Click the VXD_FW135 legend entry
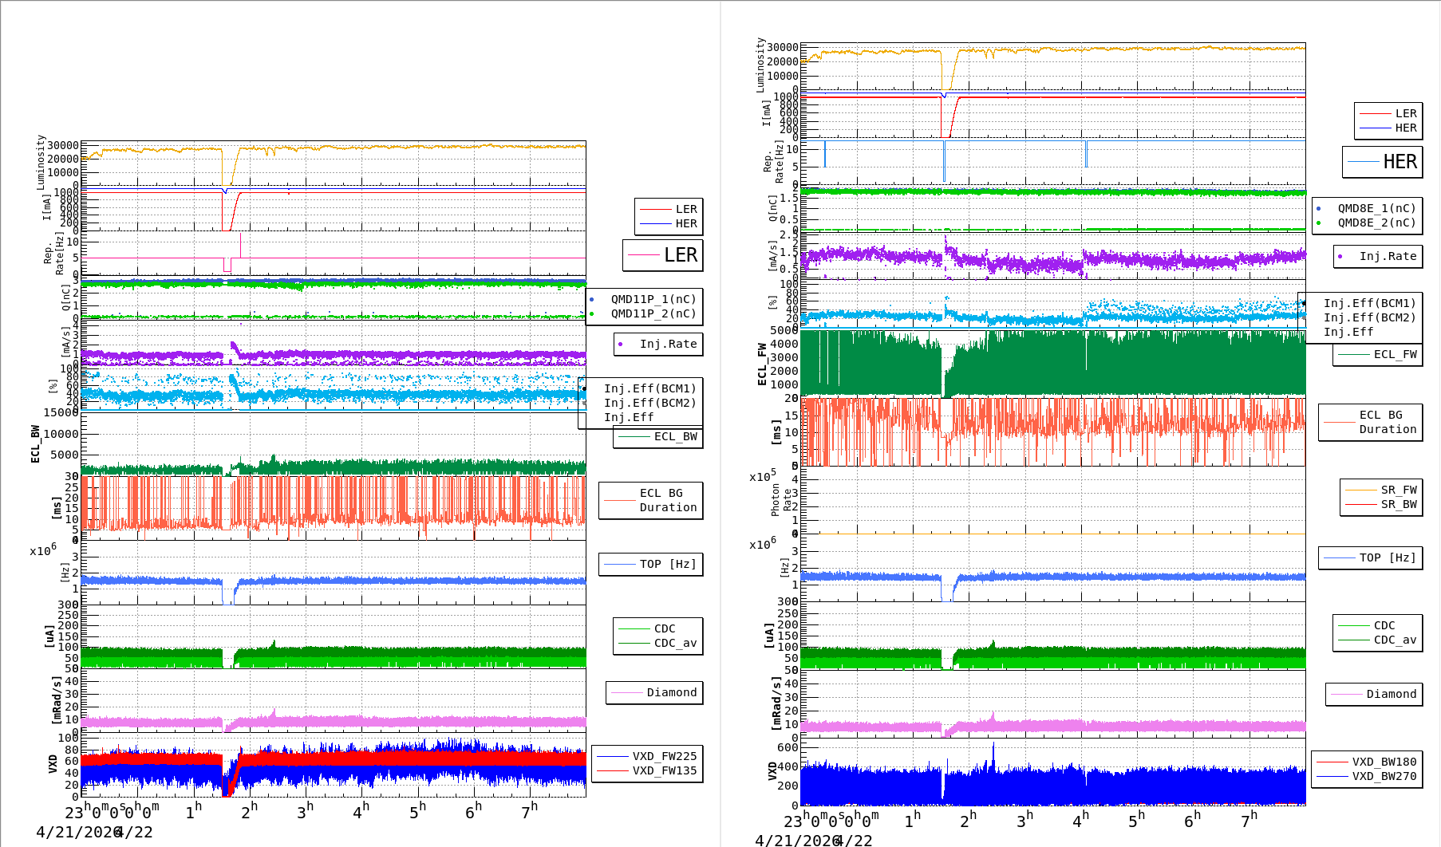This screenshot has width=1441, height=847. click(663, 770)
